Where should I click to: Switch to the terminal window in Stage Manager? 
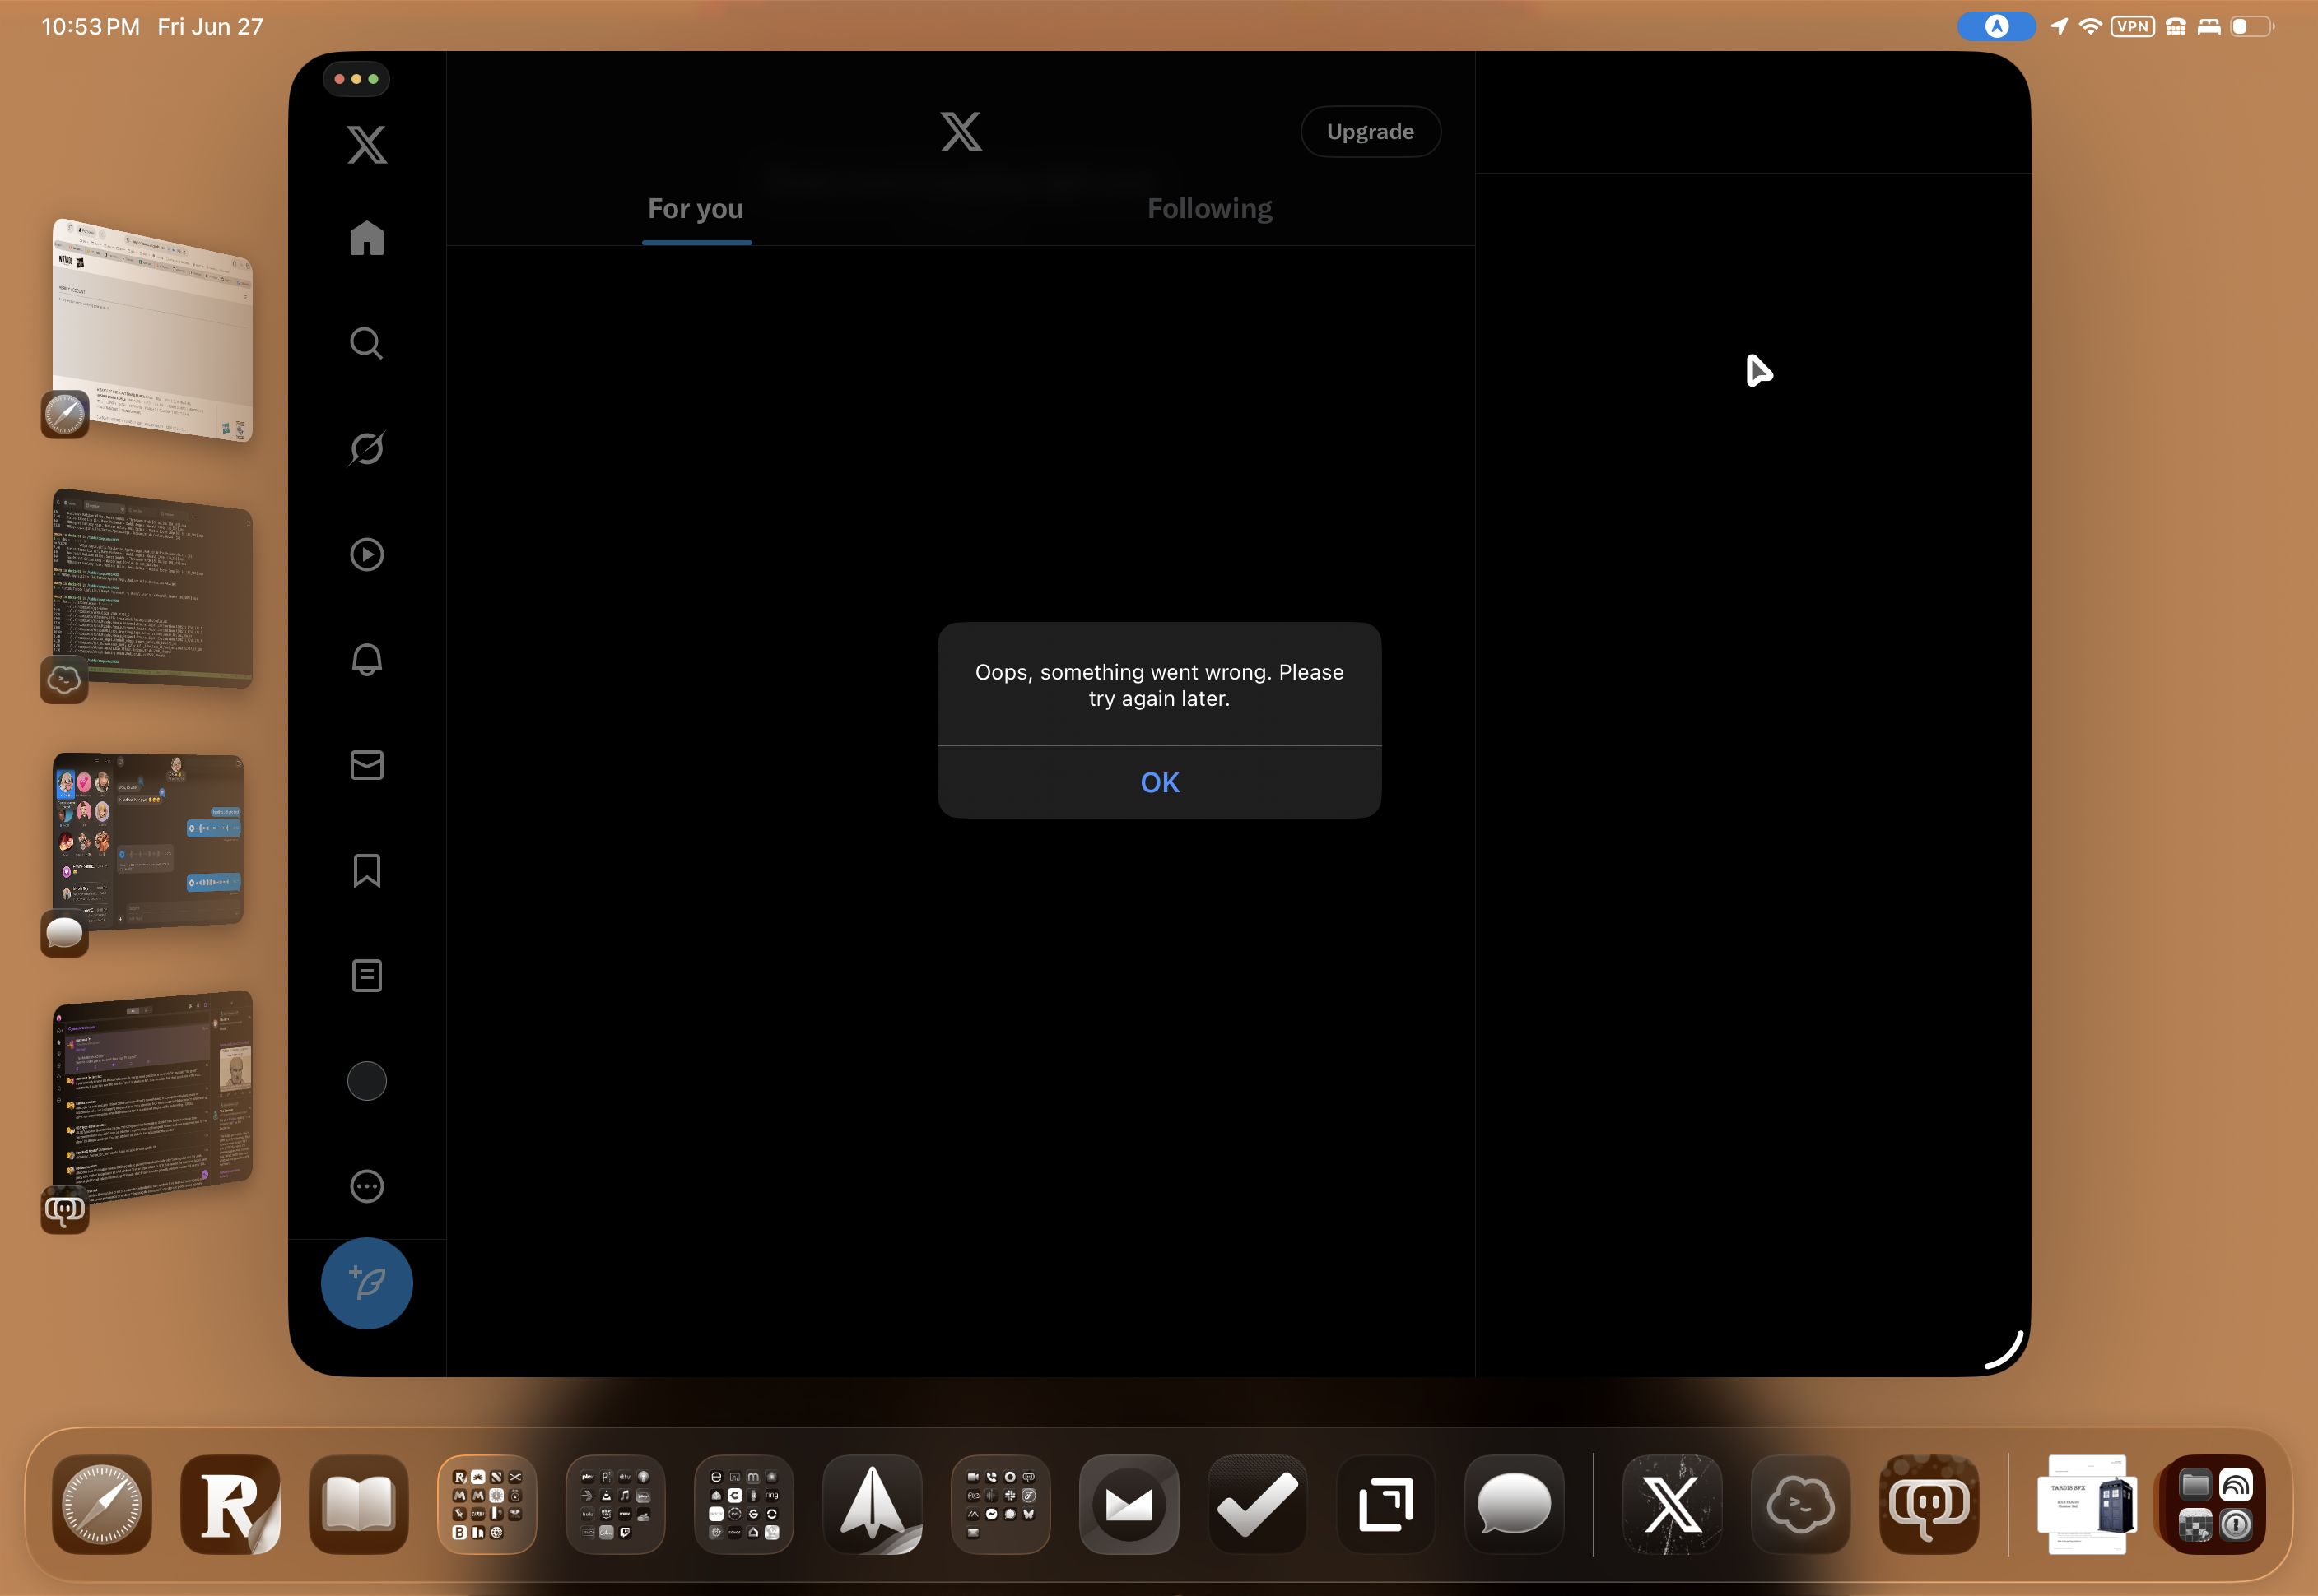tap(152, 589)
